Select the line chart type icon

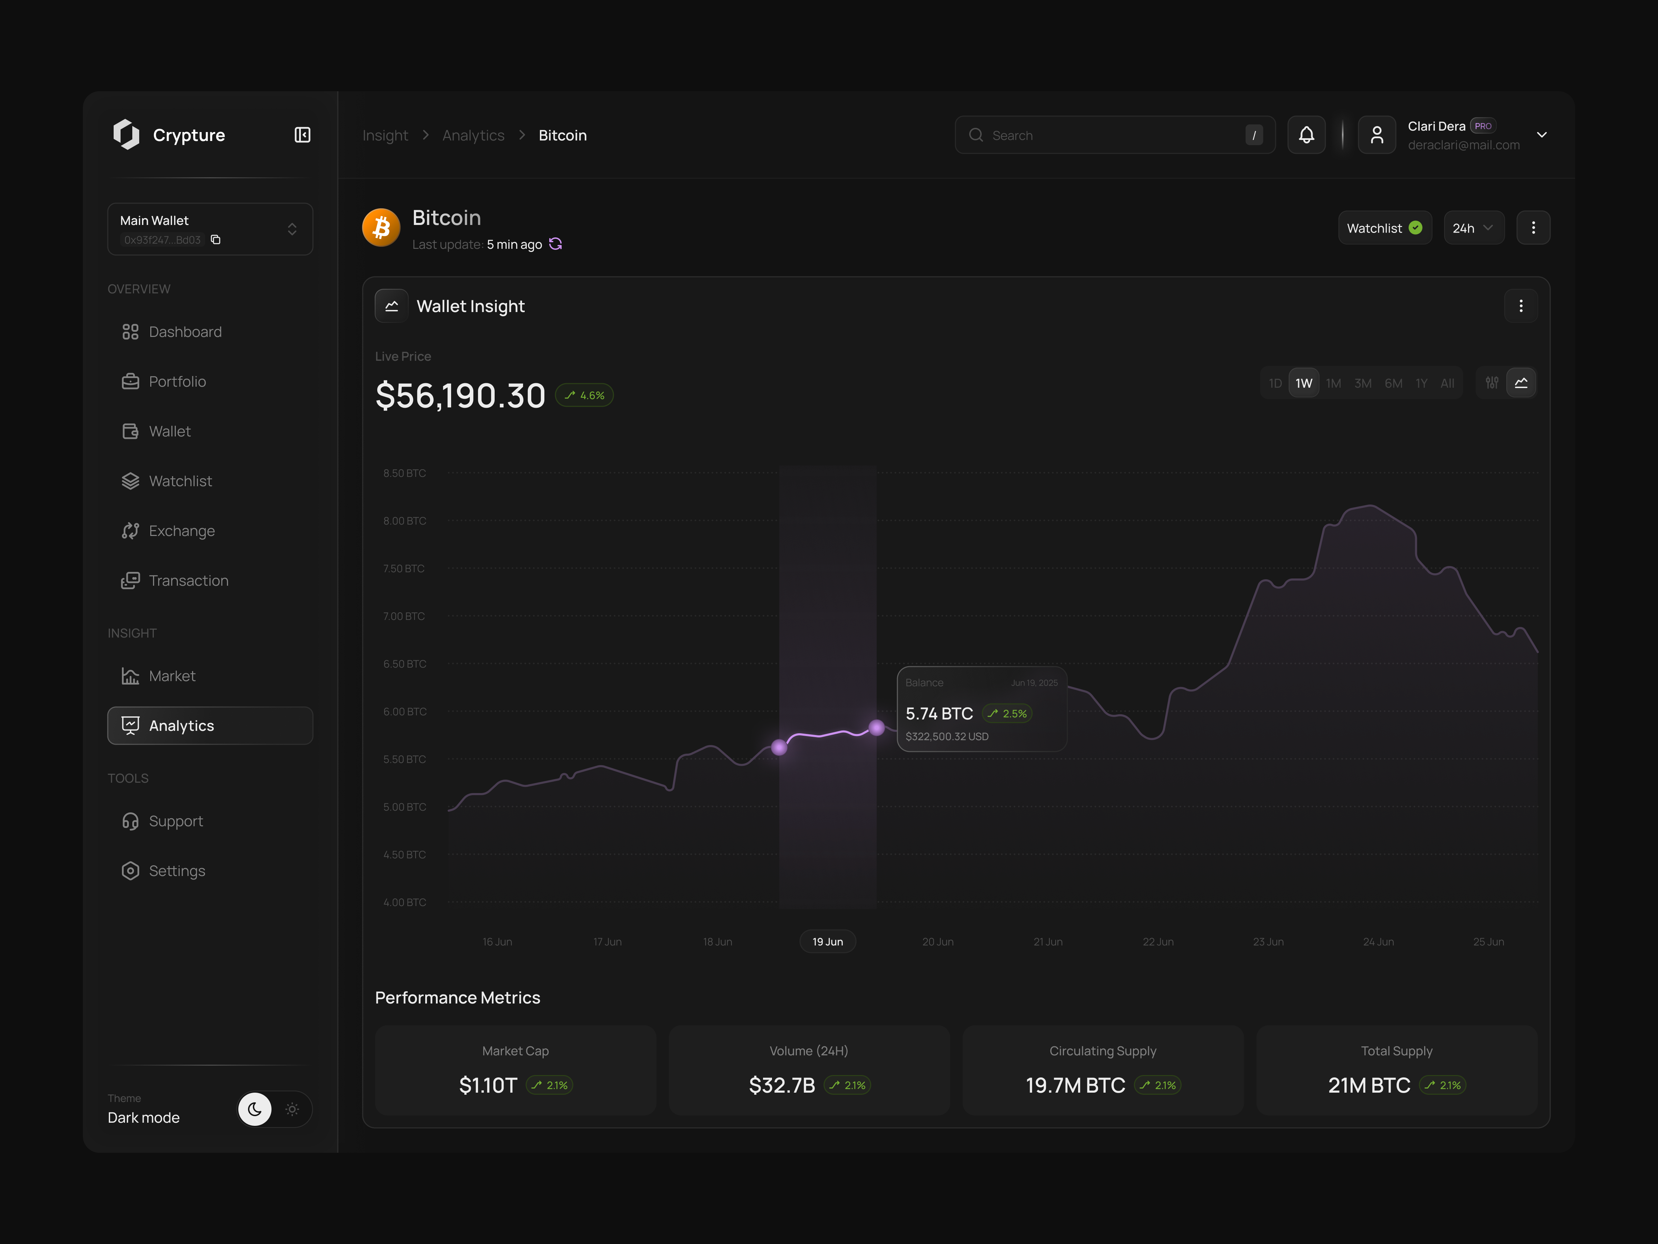[1522, 383]
